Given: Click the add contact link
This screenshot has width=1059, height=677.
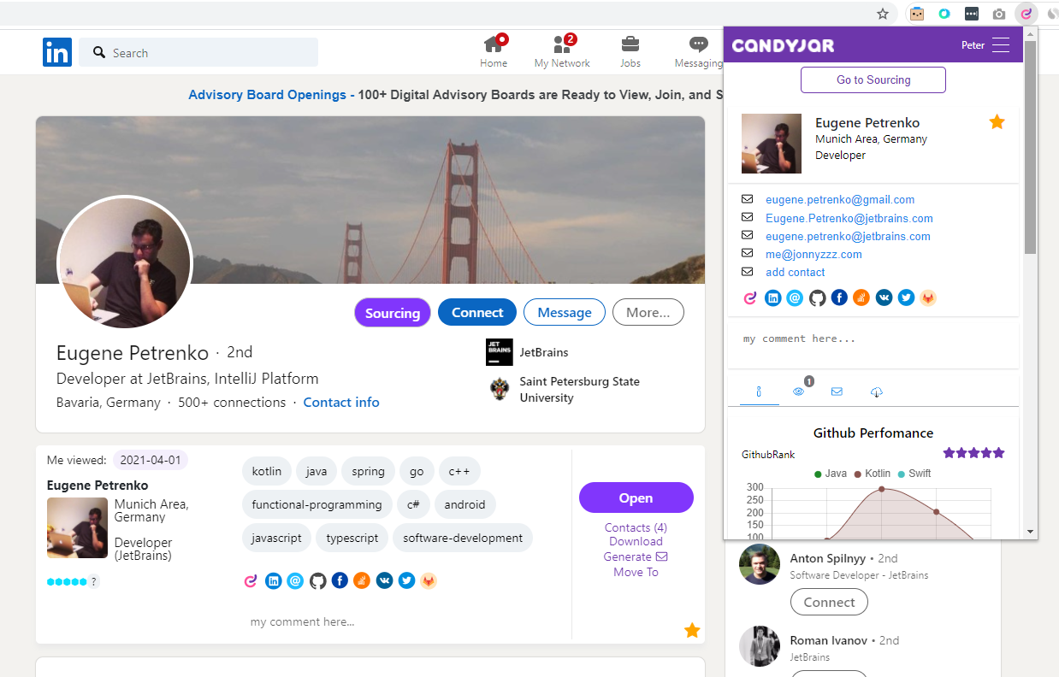Looking at the screenshot, I should tap(796, 273).
